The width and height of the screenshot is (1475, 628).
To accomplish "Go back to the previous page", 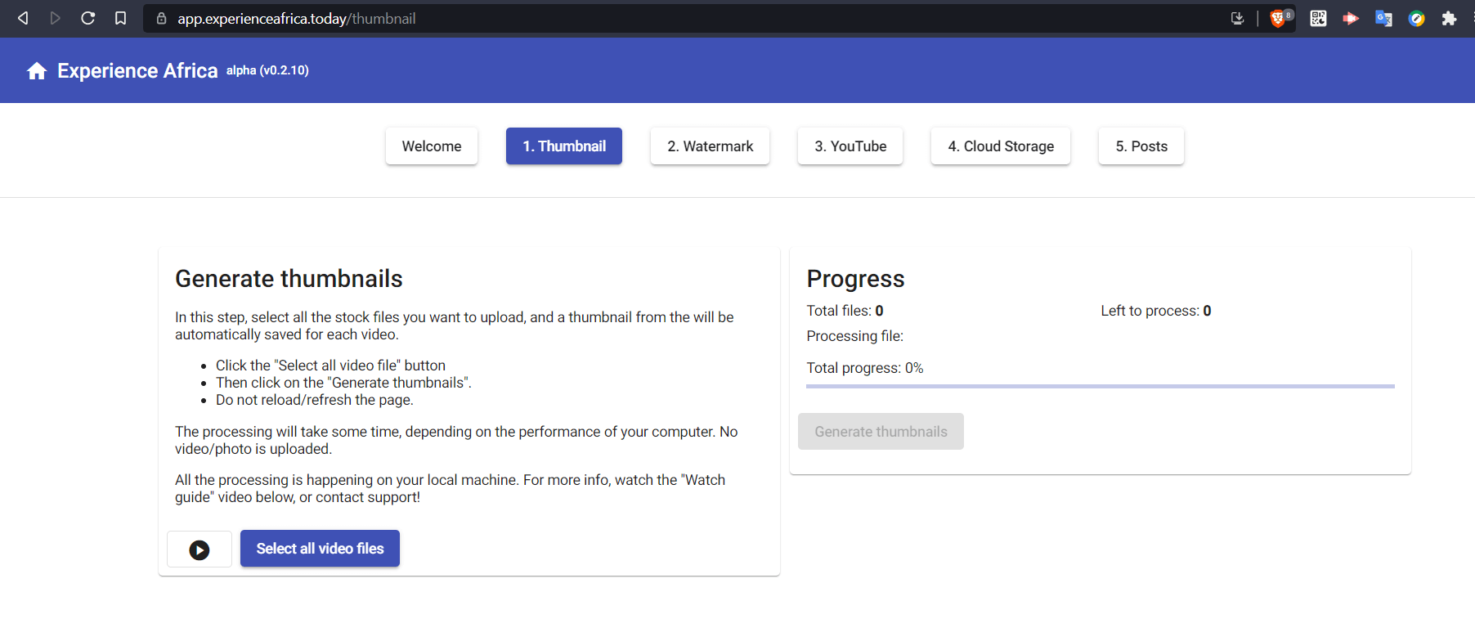I will point(23,18).
